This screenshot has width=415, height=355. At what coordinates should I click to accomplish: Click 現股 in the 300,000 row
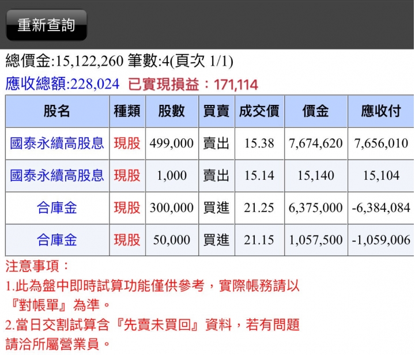(x=127, y=208)
